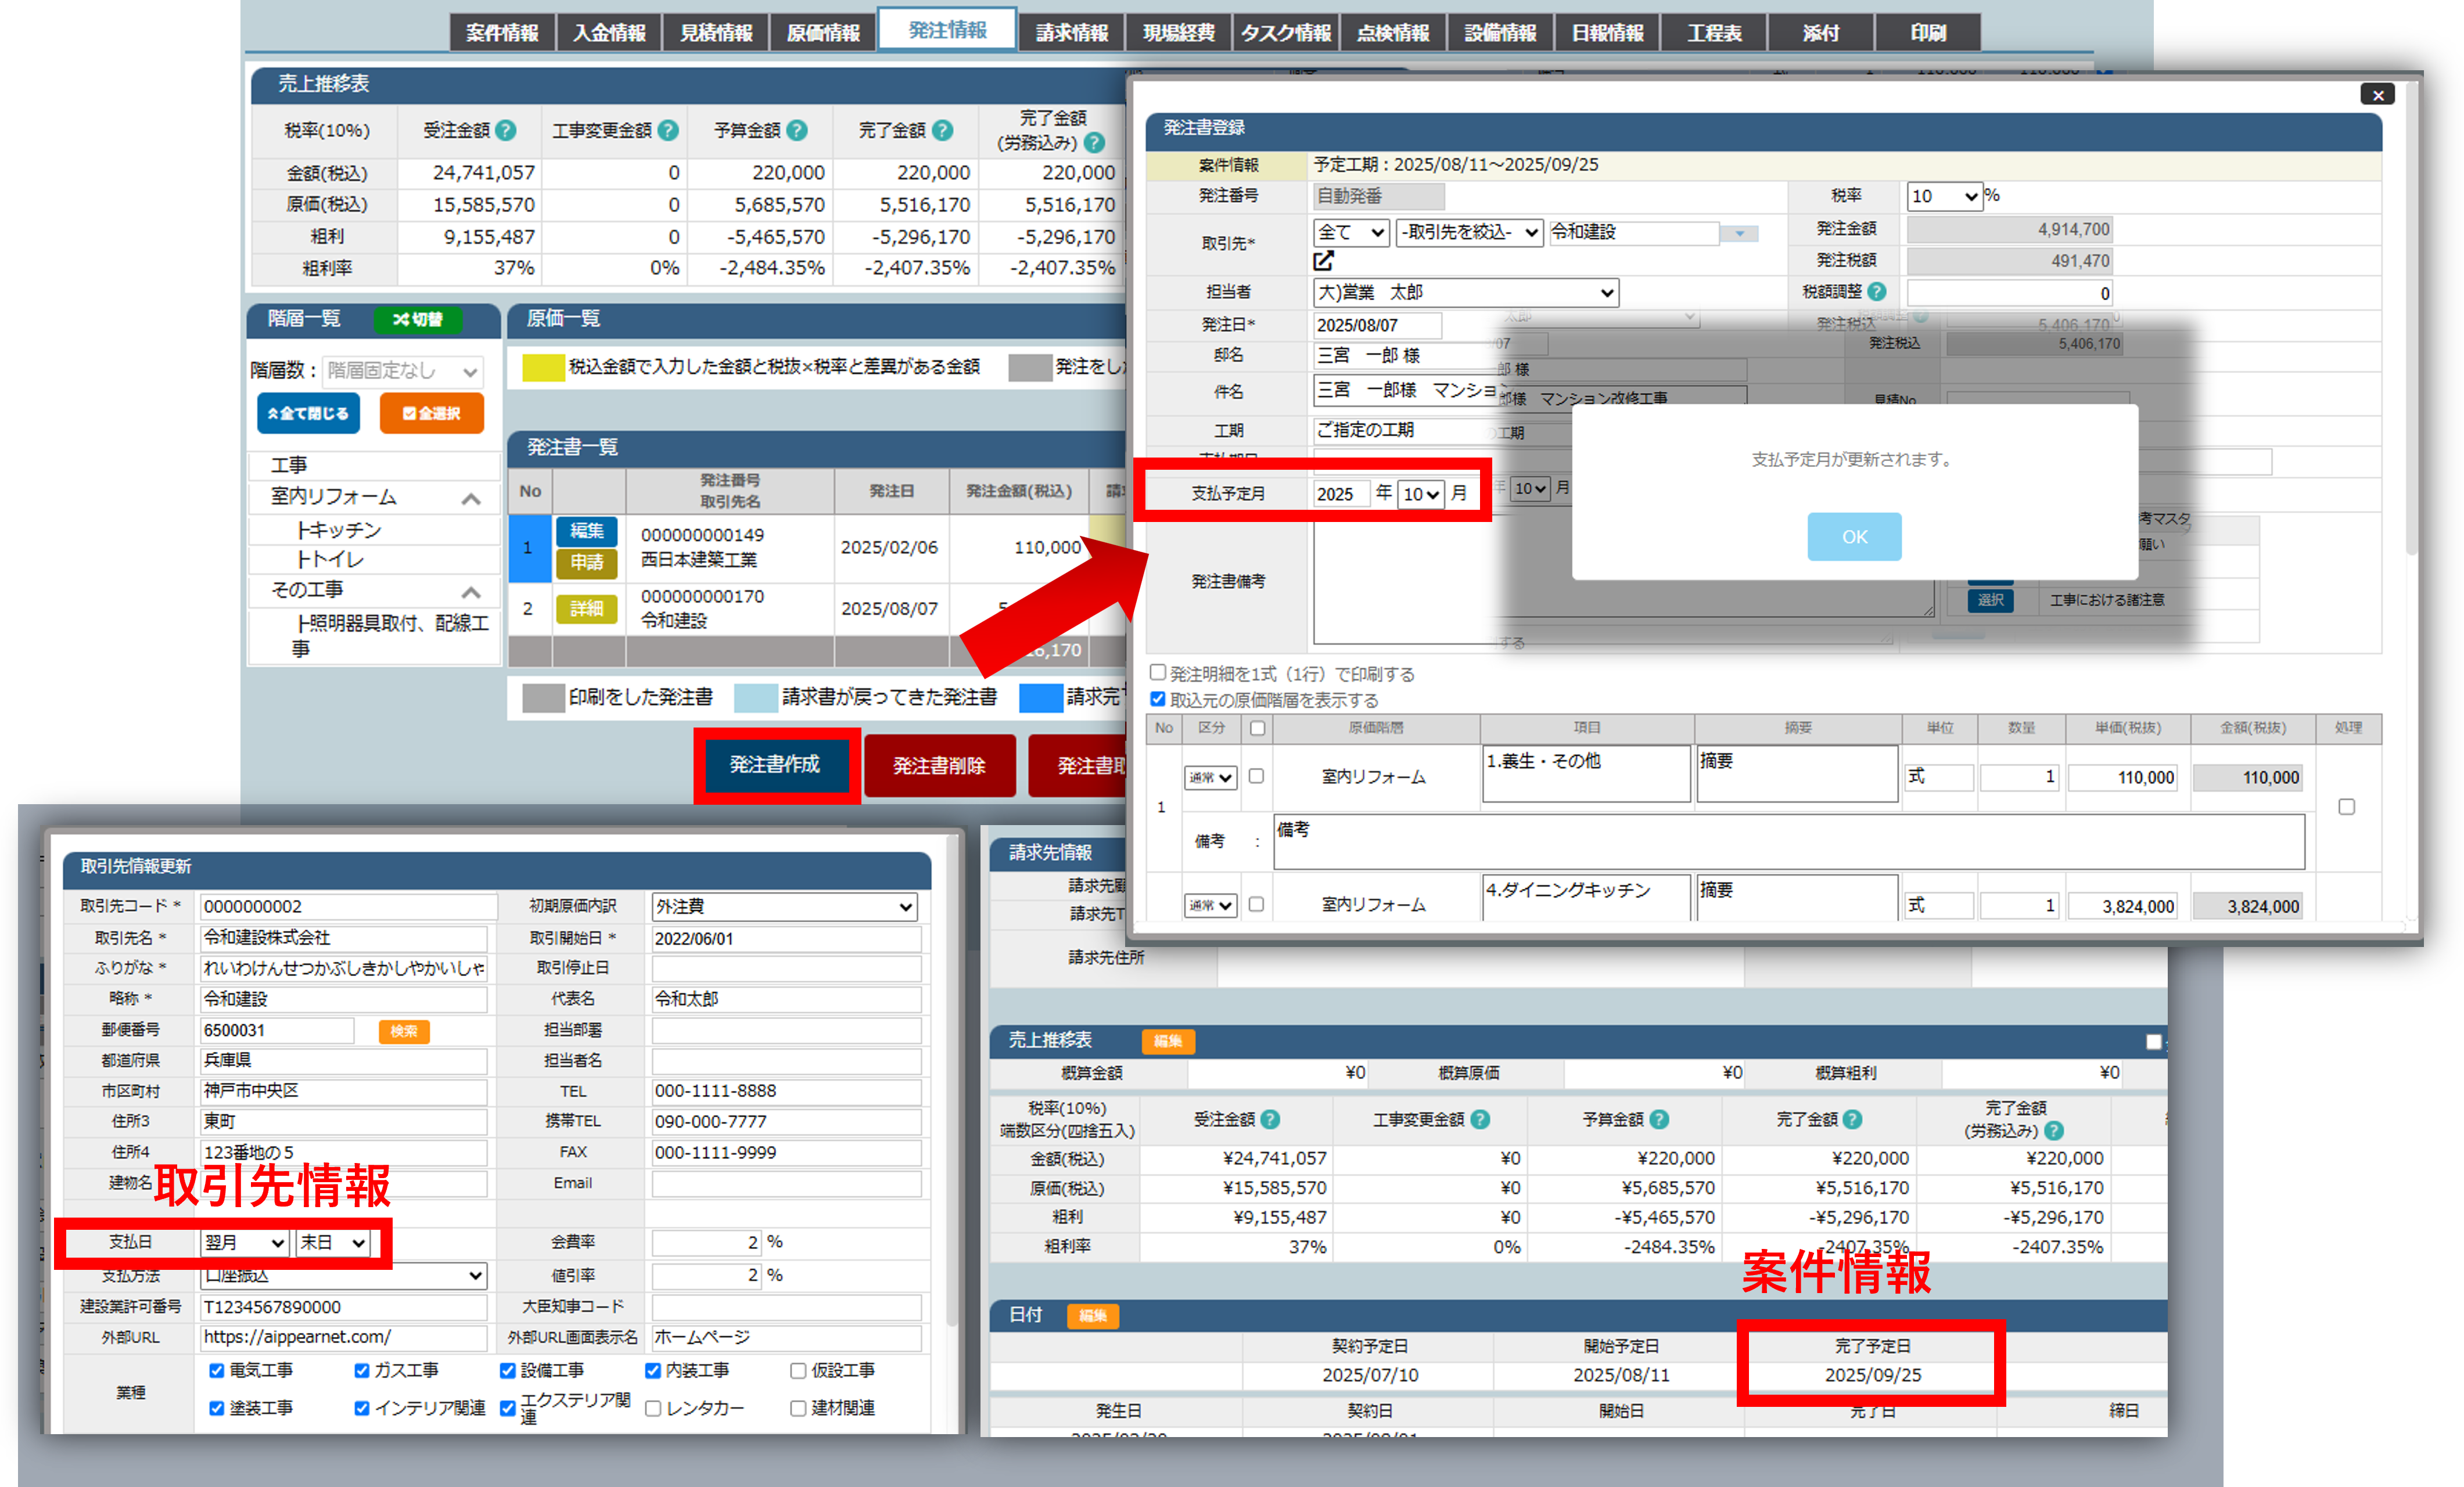This screenshot has height=1487, width=2464.
Task: Open help icon next to 工事変更金額 in top table
Action: (668, 131)
